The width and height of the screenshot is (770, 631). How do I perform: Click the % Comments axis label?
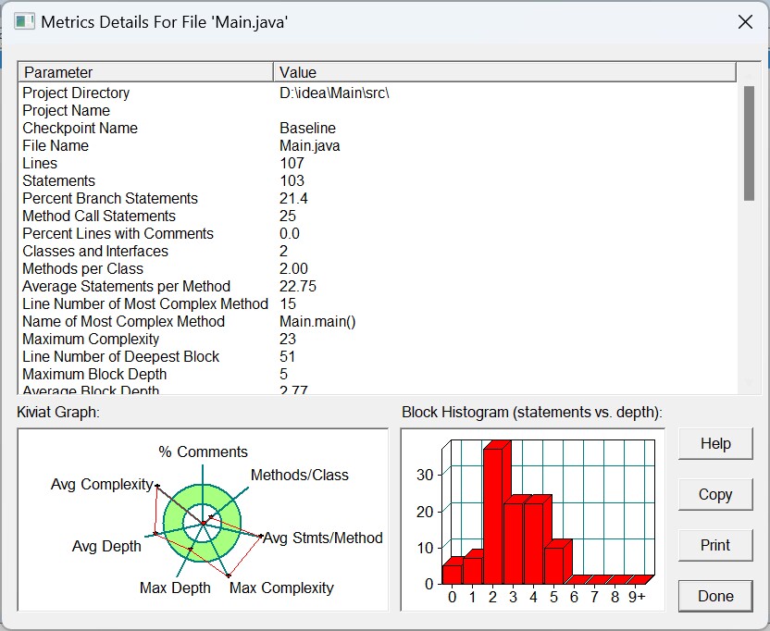(203, 452)
